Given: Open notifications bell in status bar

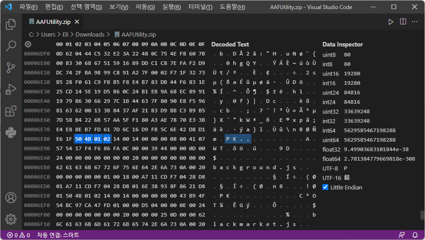Looking at the screenshot, I should point(415,235).
